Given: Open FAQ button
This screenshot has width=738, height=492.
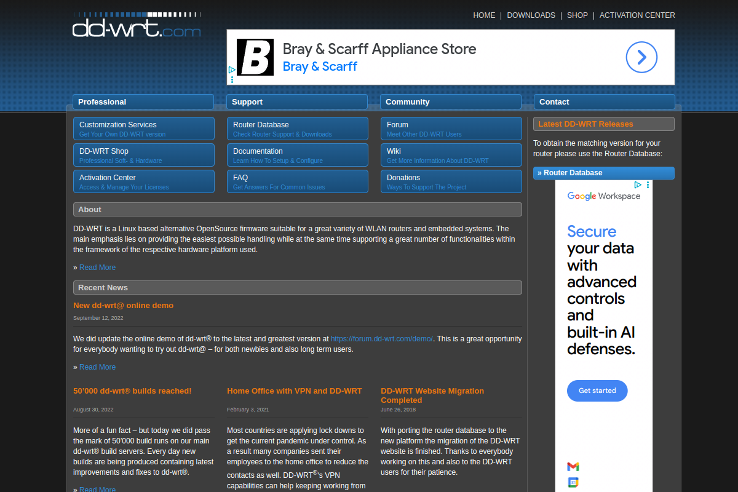Looking at the screenshot, I should [298, 181].
